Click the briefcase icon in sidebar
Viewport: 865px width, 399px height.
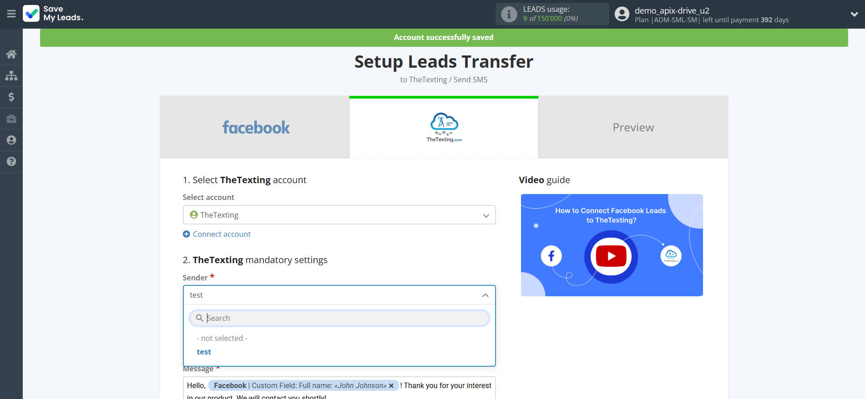pyautogui.click(x=11, y=119)
